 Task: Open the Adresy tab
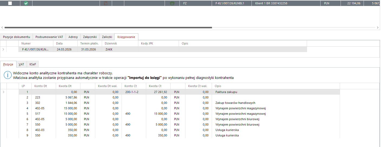[73, 37]
